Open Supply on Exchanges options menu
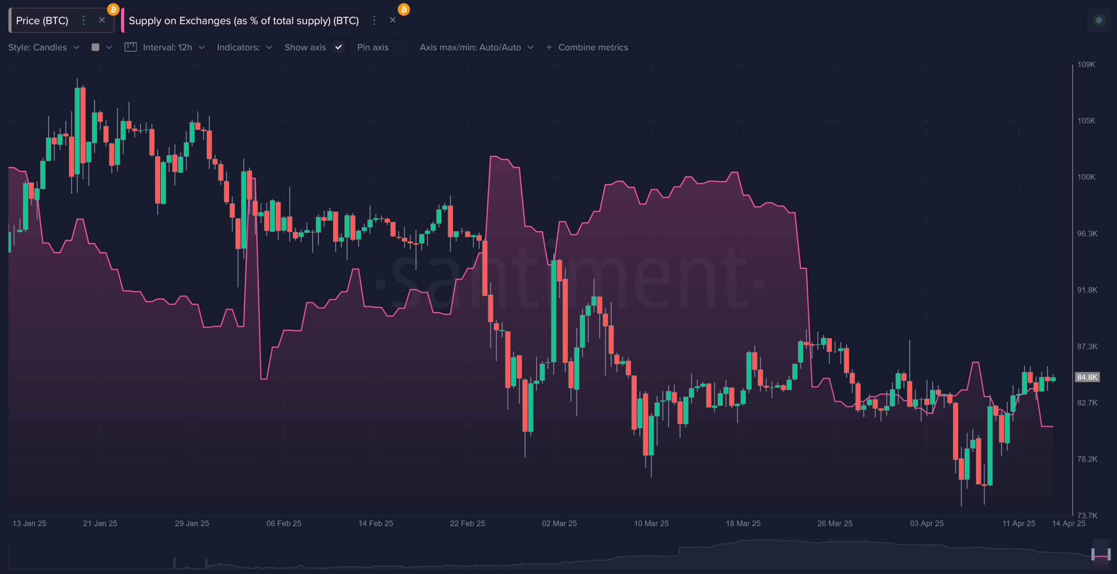Screen dimensions: 1117x574 374,20
